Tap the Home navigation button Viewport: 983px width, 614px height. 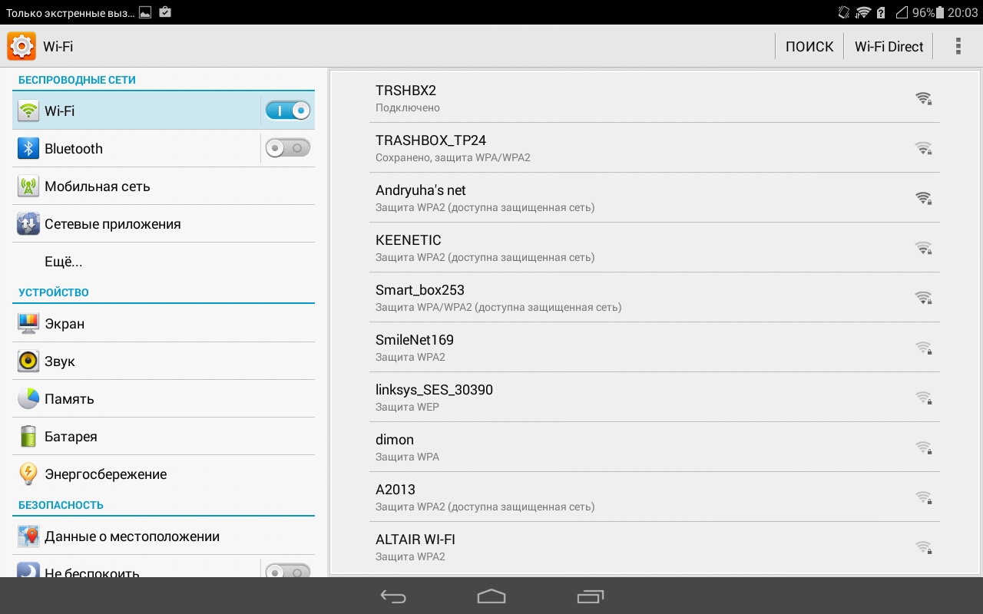click(x=491, y=596)
